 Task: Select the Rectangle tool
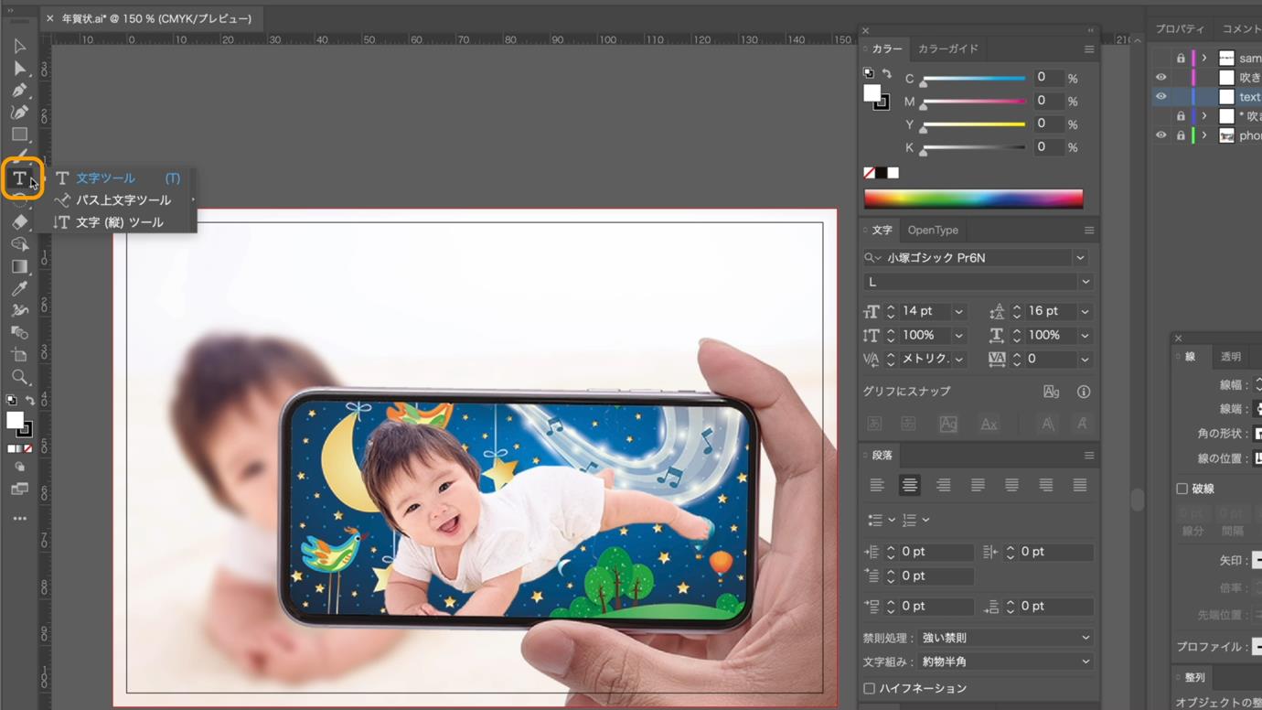point(19,134)
